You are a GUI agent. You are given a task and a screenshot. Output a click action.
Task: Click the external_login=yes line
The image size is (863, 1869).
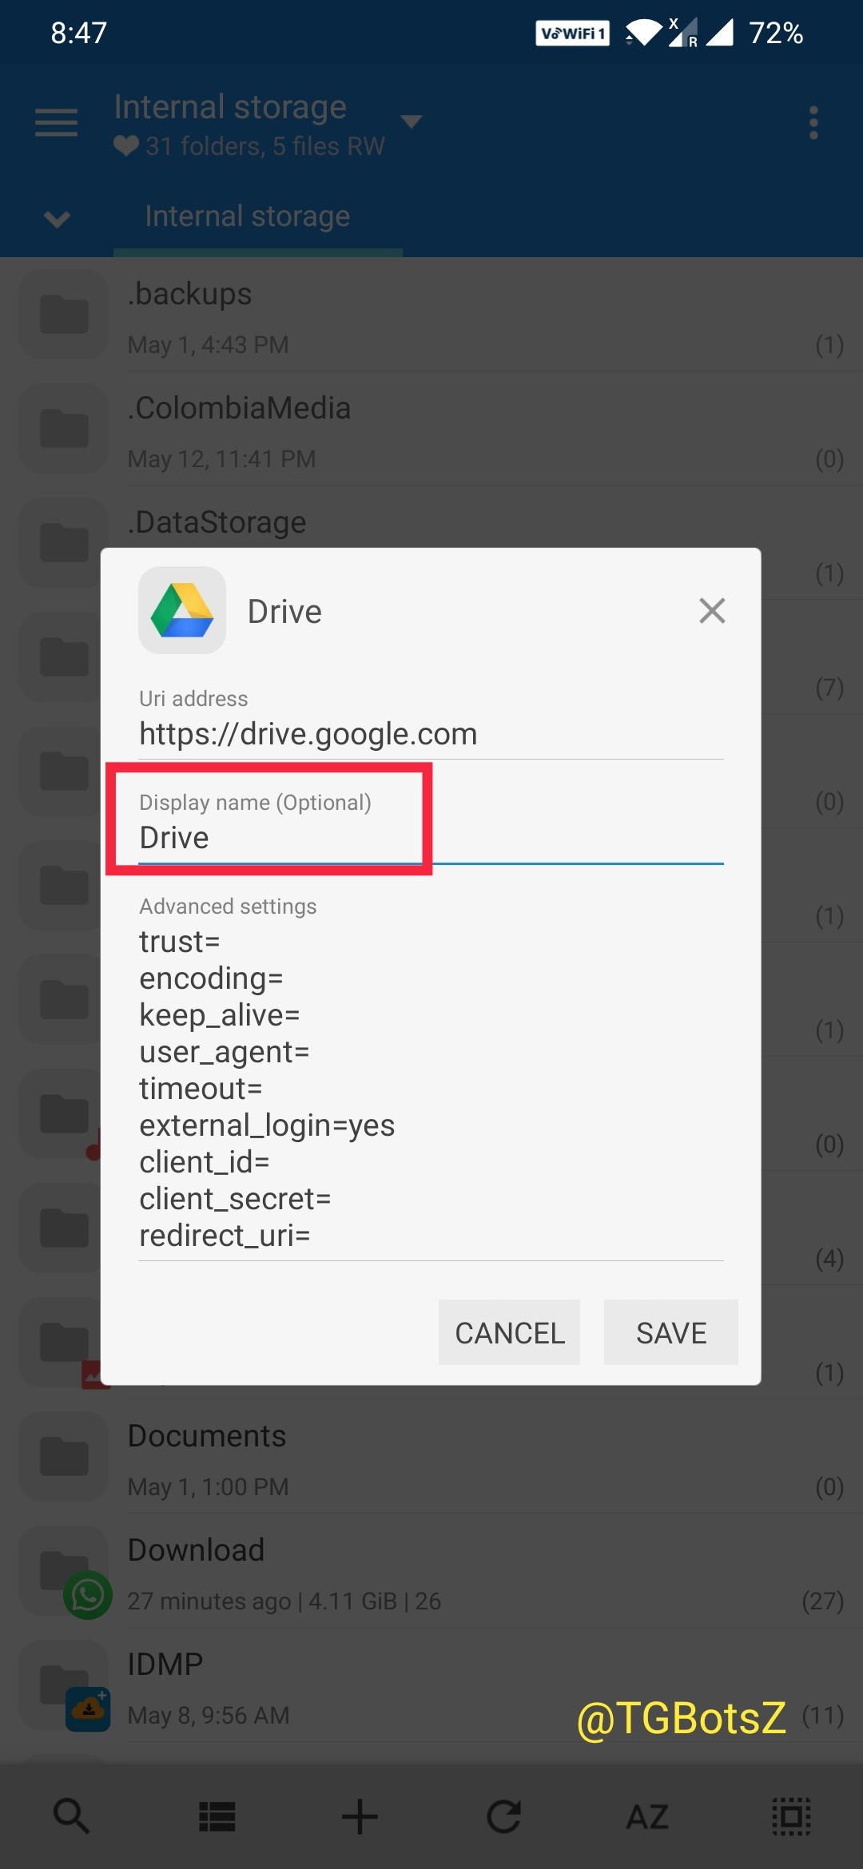267,1125
